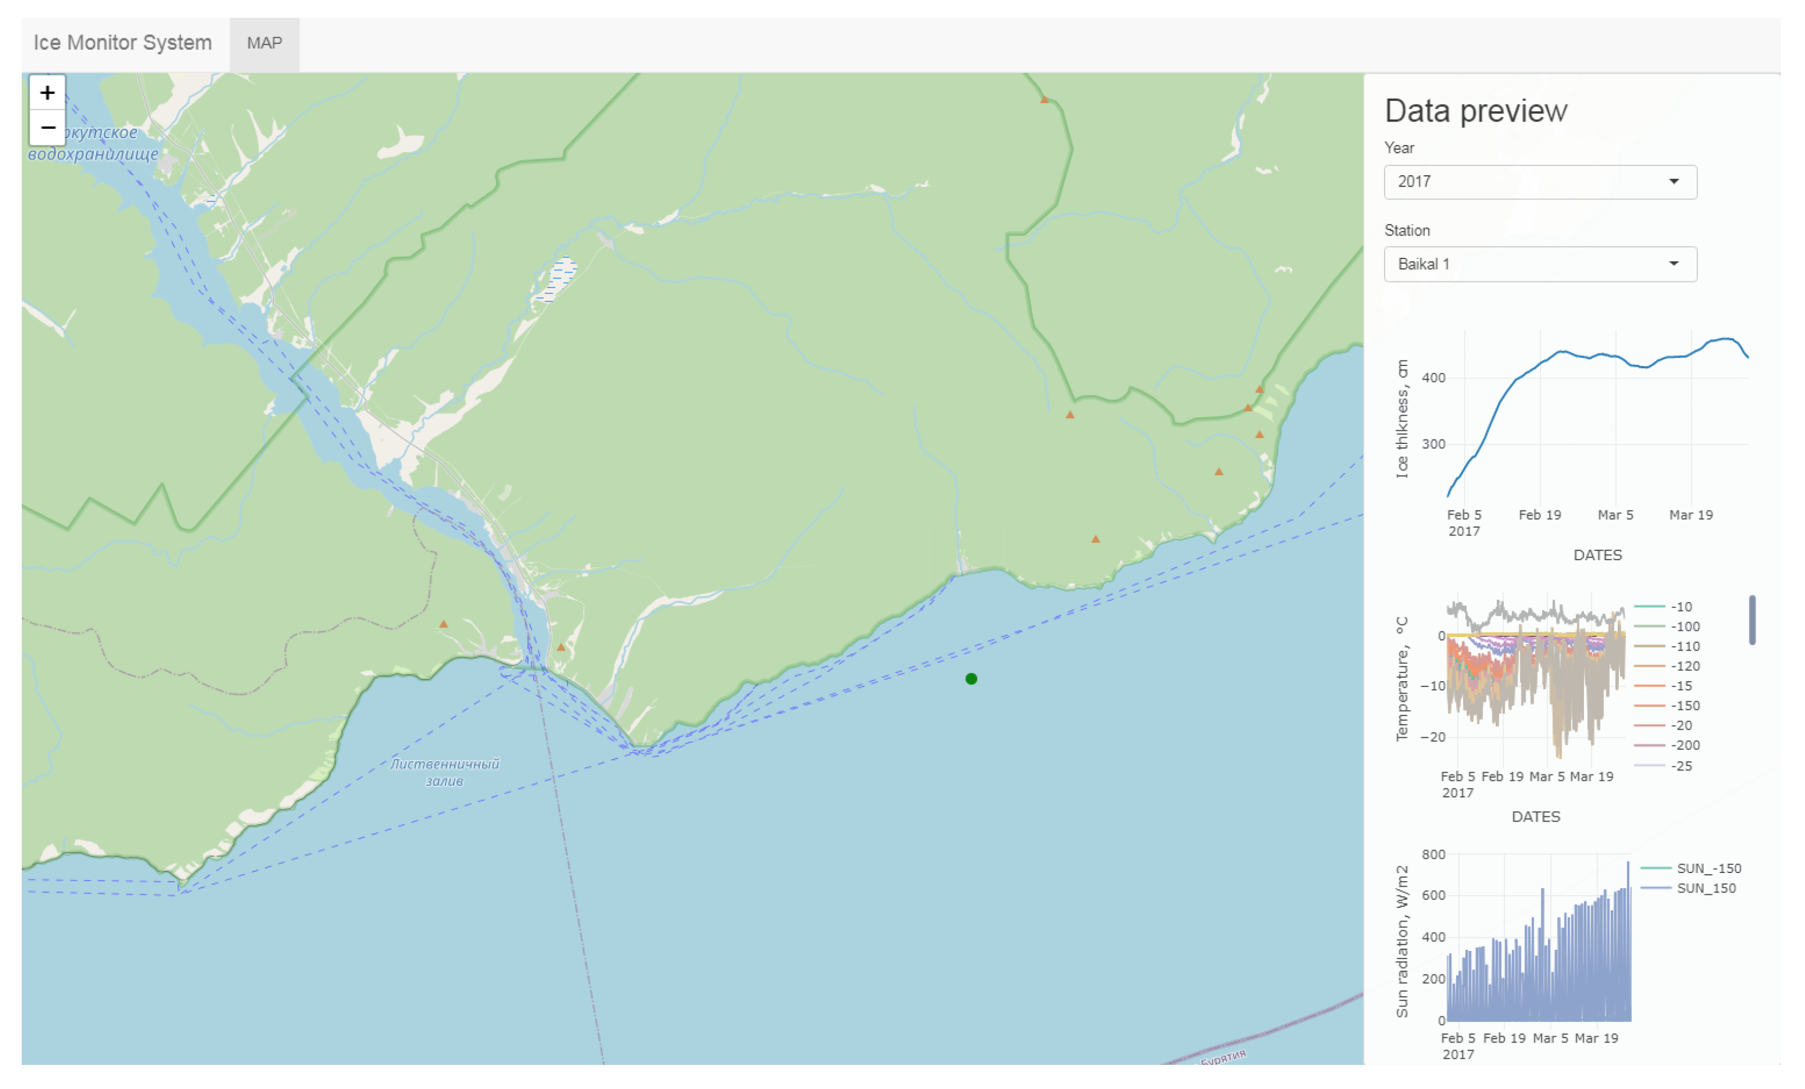
Task: Click the green station marker on lake
Action: [x=971, y=679]
